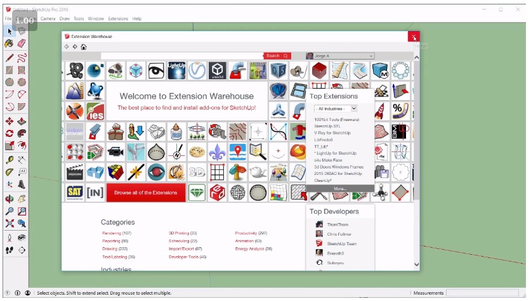Go forward in Extension Warehouse
This screenshot has width=531, height=301.
(x=75, y=47)
